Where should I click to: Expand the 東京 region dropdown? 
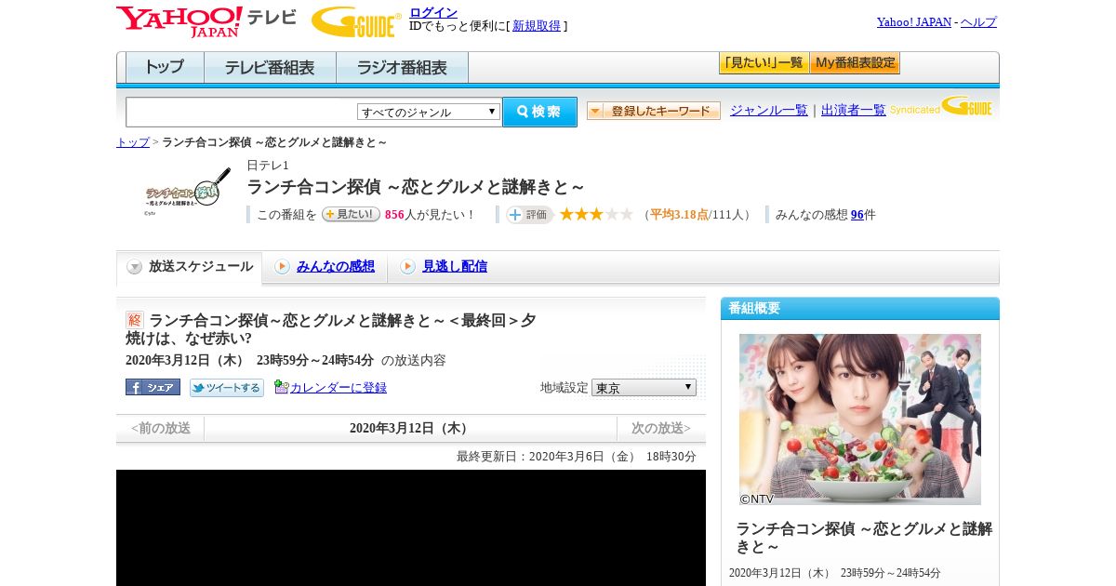click(x=644, y=388)
